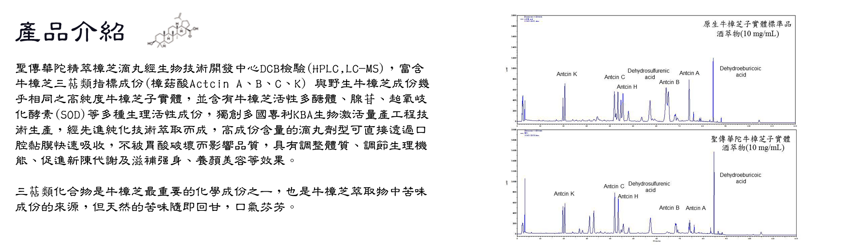Select the Antcin C label in top chromatogram
The width and height of the screenshot is (853, 248).
click(x=614, y=77)
